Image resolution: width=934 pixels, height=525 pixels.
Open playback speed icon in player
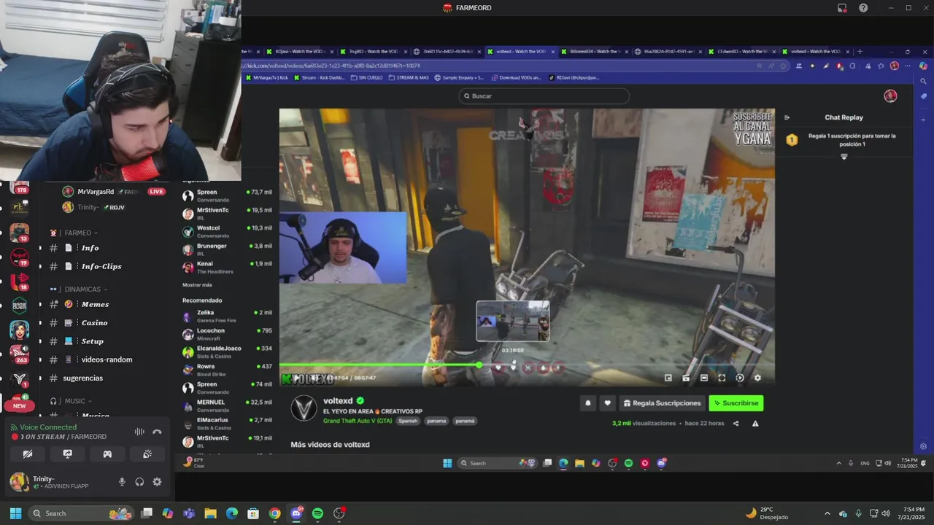pyautogui.click(x=740, y=378)
